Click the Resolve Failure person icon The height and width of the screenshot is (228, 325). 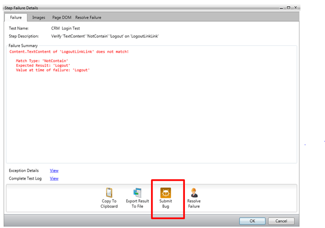click(194, 192)
